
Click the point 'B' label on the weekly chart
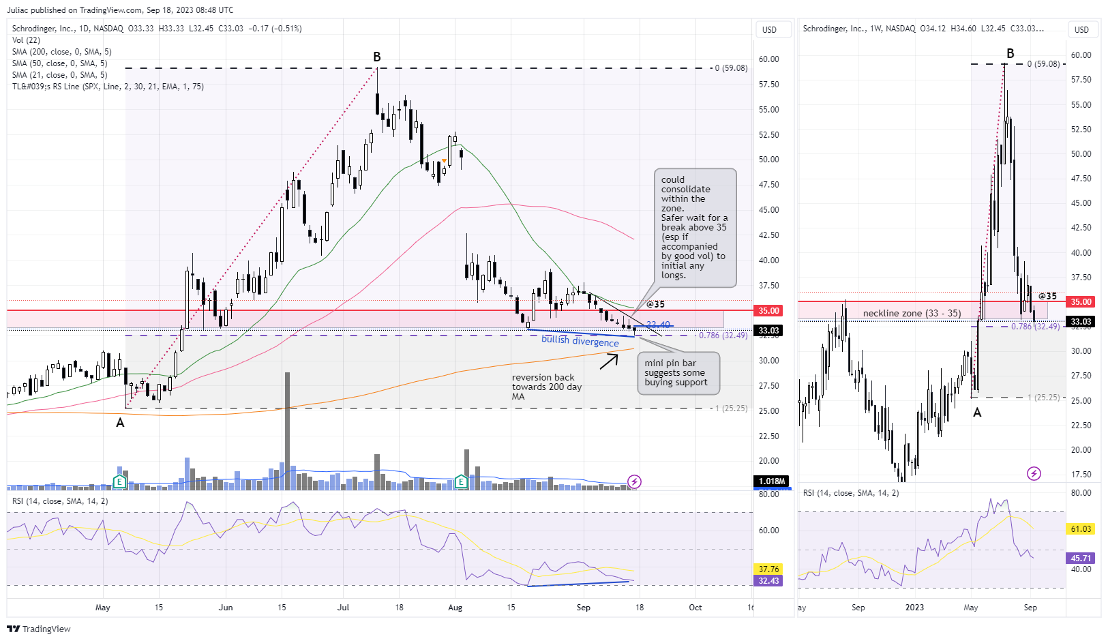click(1010, 53)
